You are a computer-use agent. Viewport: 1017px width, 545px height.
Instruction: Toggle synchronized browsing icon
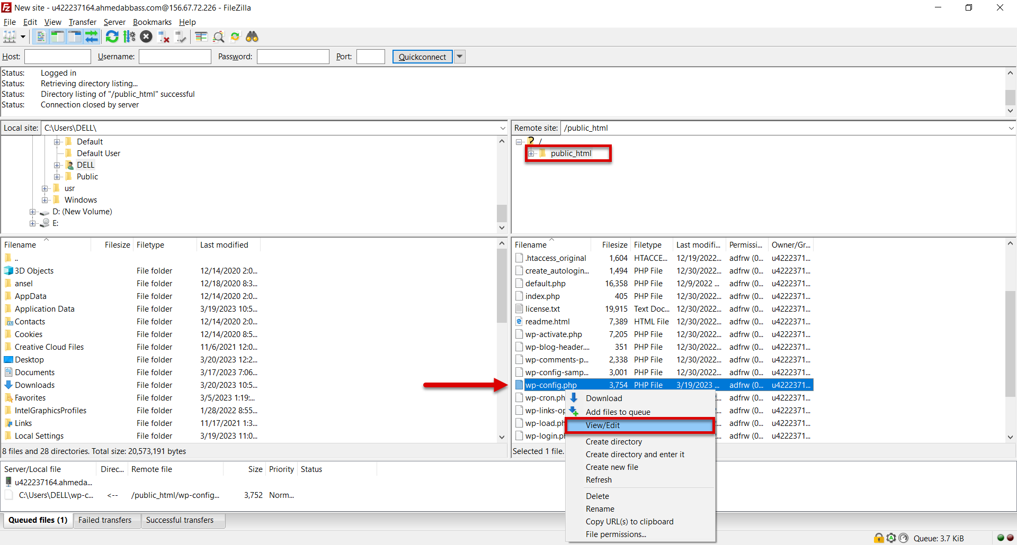pos(235,37)
